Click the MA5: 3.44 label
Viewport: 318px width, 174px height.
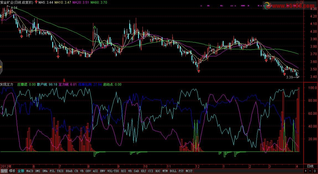46,2
